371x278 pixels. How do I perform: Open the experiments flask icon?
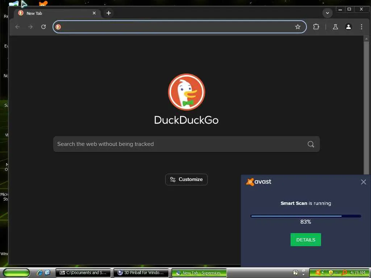(335, 27)
